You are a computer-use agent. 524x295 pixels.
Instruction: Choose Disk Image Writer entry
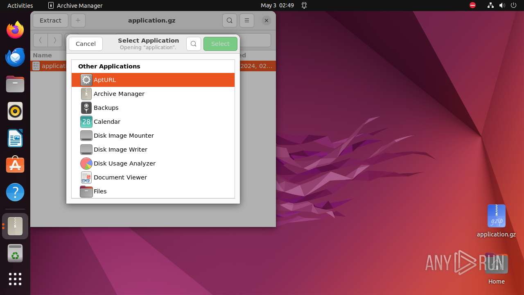[x=153, y=150]
